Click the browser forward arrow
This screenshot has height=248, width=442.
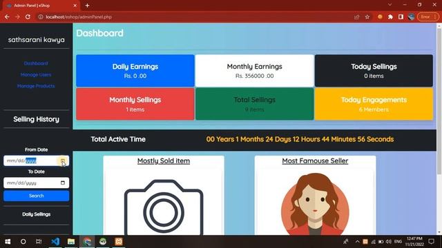pos(17,17)
